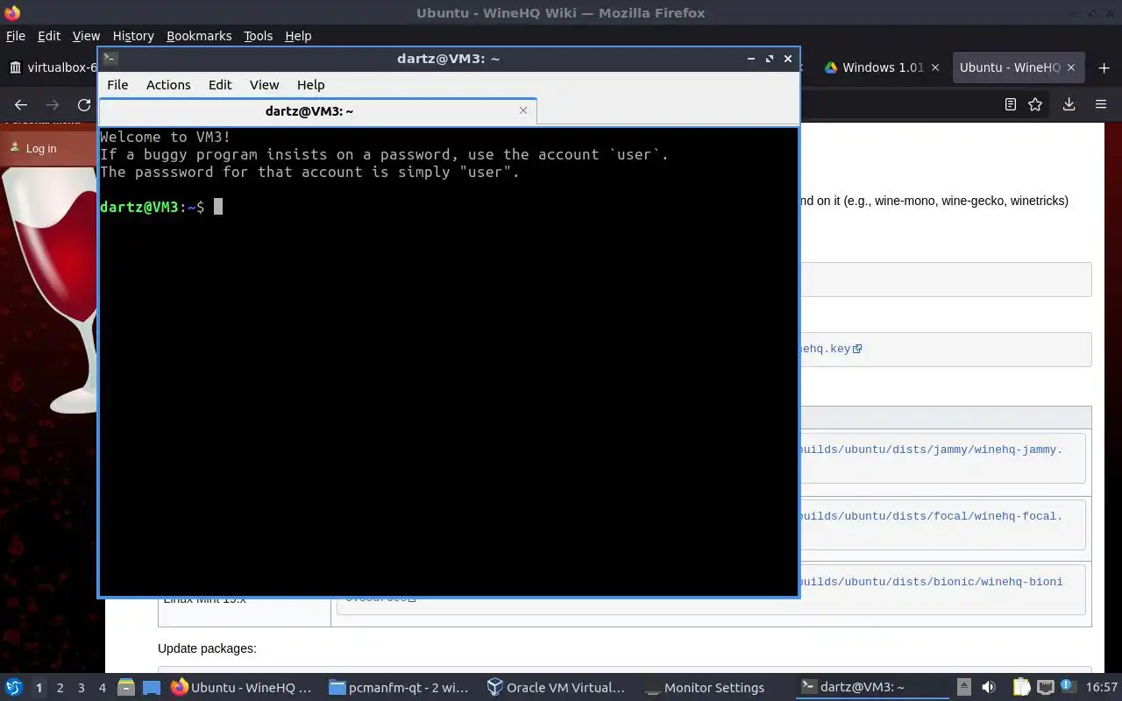Open the terminal Actions menu
Viewport: 1122px width, 701px height.
(x=168, y=85)
